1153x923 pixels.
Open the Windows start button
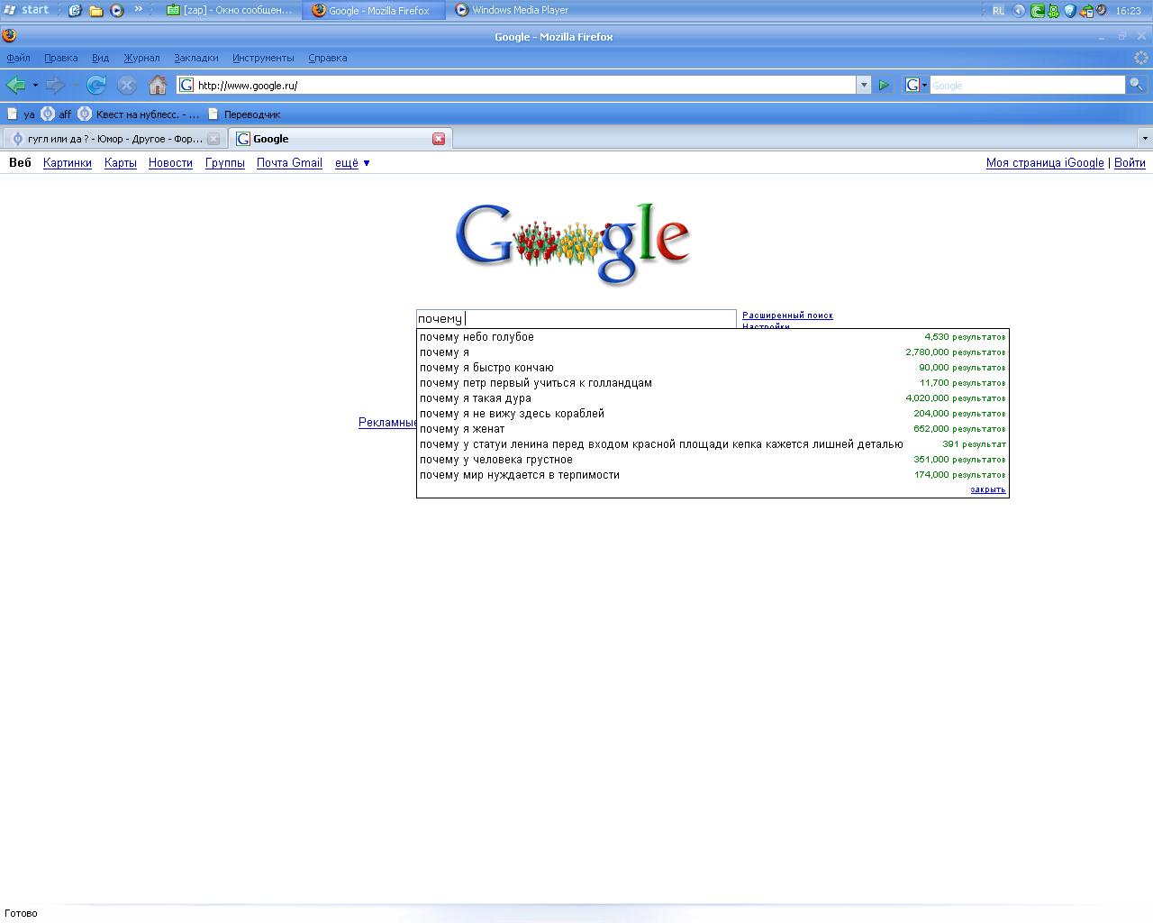27,10
